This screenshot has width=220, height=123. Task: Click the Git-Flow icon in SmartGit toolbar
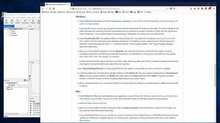[x=25, y=20]
